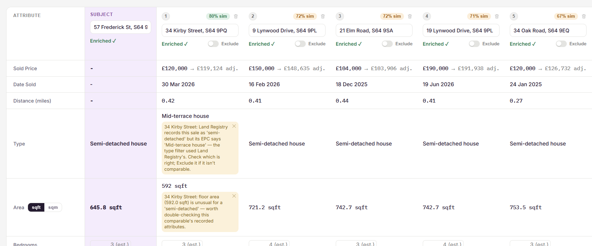Delete comparable 21 Elm Road via trash icon

(x=410, y=16)
